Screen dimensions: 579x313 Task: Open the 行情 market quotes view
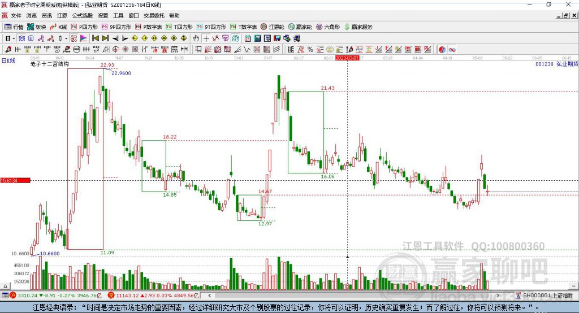coord(14,27)
